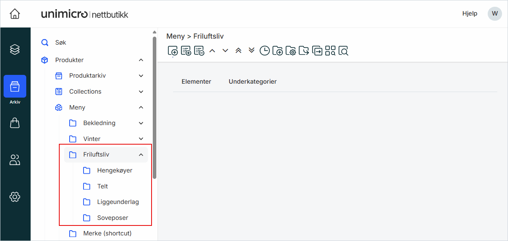Click the move folder toolbar icon
Viewport: 508px width, 241px height.
click(x=304, y=51)
